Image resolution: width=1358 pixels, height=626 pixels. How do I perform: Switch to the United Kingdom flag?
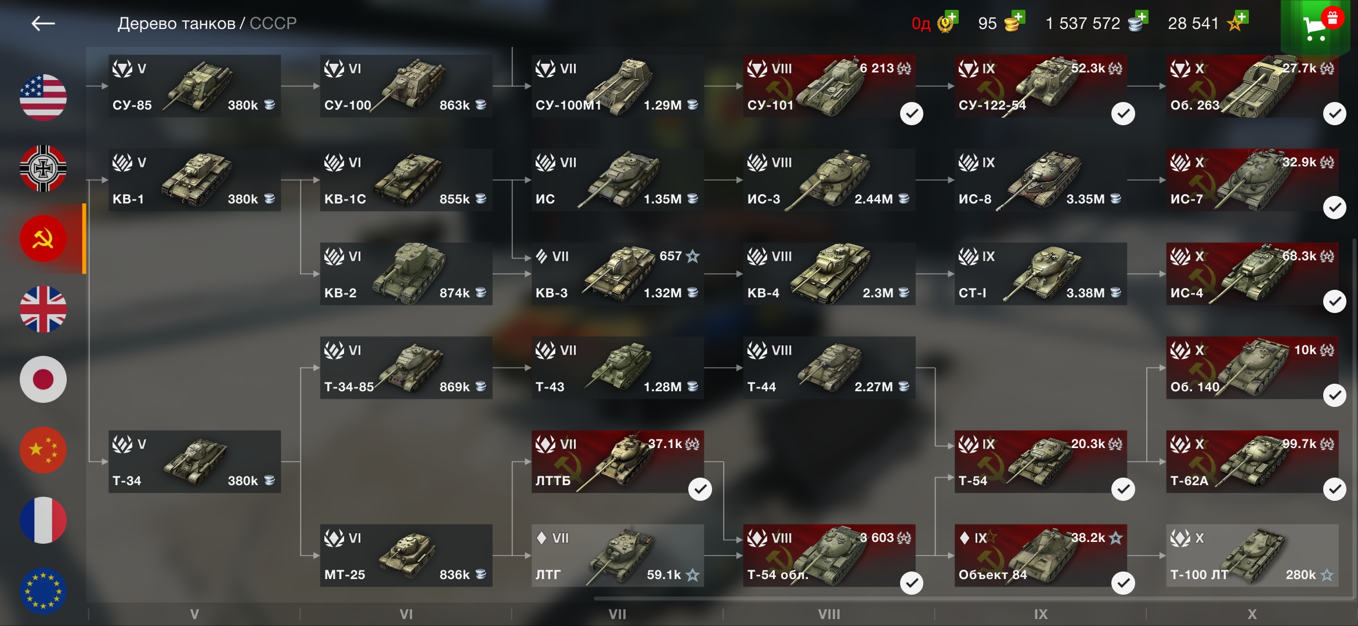pyautogui.click(x=43, y=309)
